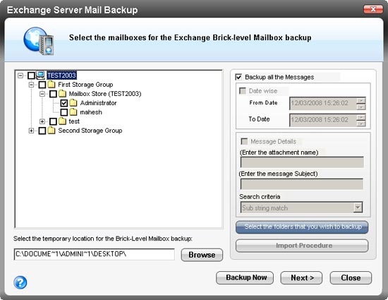Check the mahesh mailbox checkbox
This screenshot has width=388, height=300.
(x=63, y=112)
